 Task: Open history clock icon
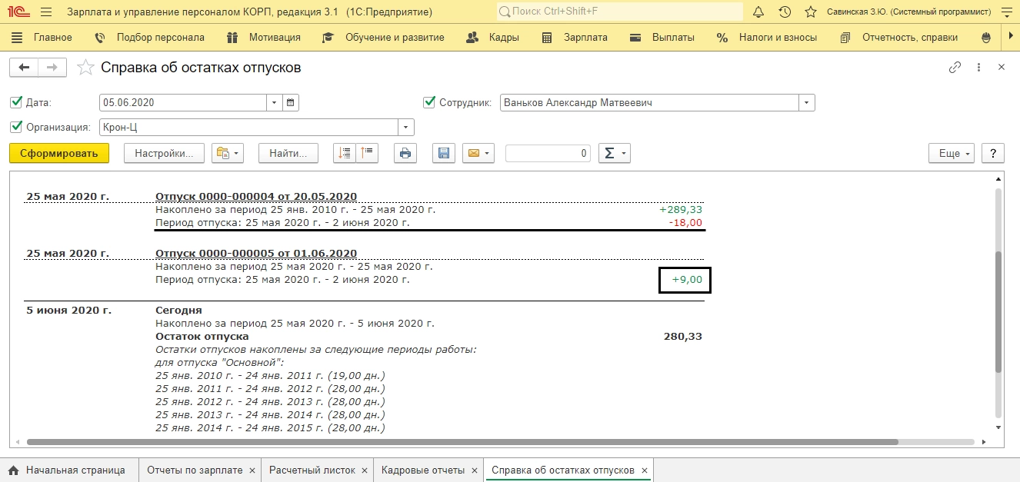tap(785, 12)
